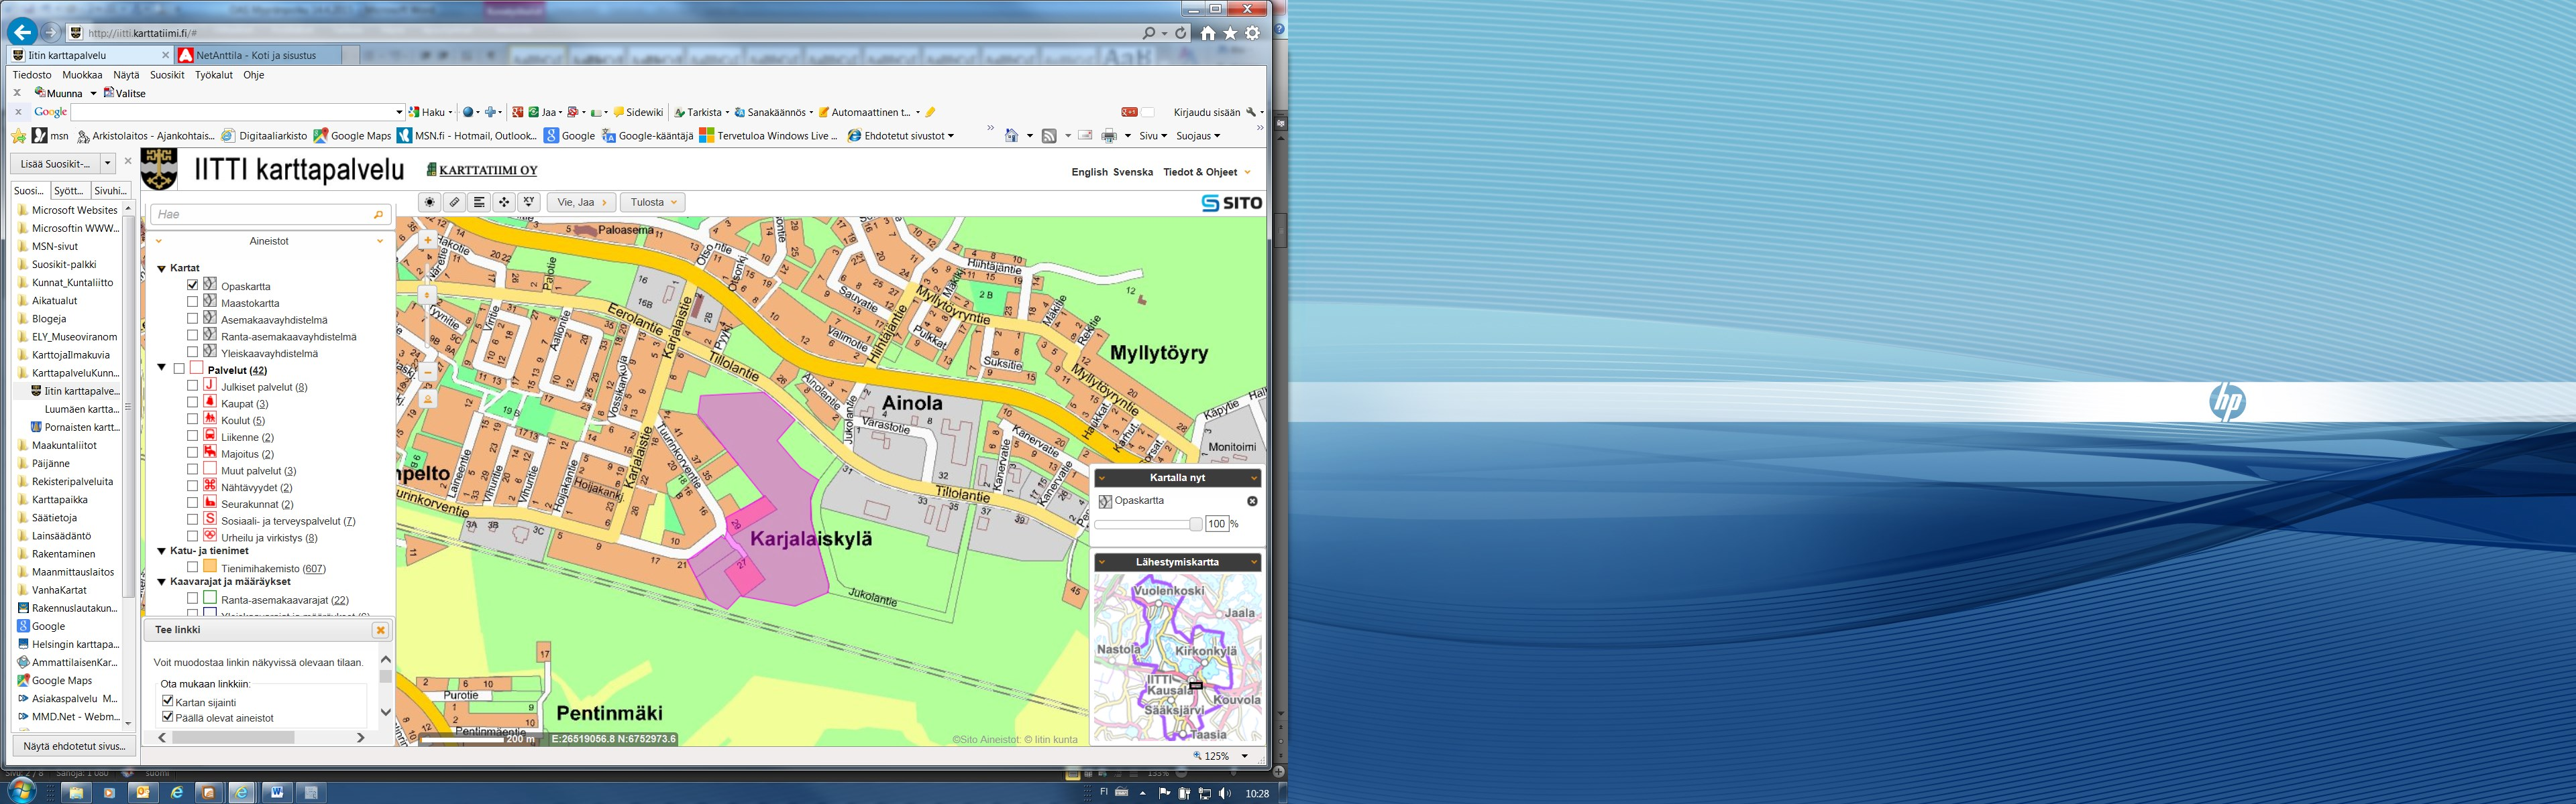Open Tiedot & Ohjeet dropdown
Screen dimensions: 2576x804
pos(1207,173)
